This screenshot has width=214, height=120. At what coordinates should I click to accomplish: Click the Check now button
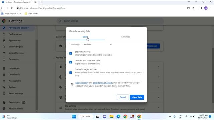coord(153,46)
